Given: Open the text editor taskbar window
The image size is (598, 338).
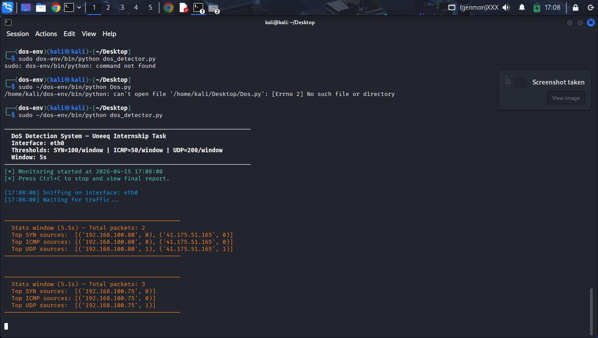Looking at the screenshot, I should 184,7.
